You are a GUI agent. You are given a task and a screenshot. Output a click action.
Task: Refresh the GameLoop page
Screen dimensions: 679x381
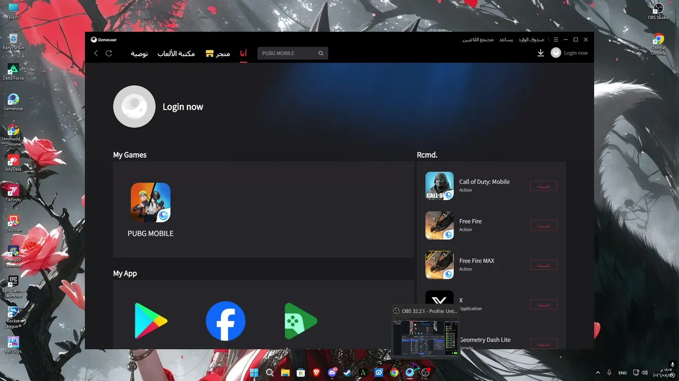[x=109, y=53]
